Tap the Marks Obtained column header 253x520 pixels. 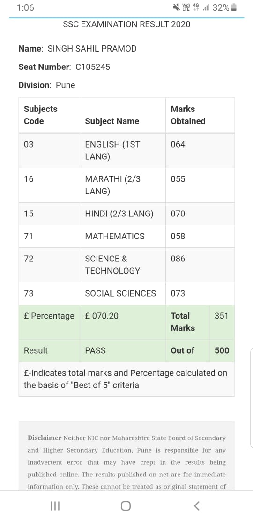pyautogui.click(x=188, y=115)
